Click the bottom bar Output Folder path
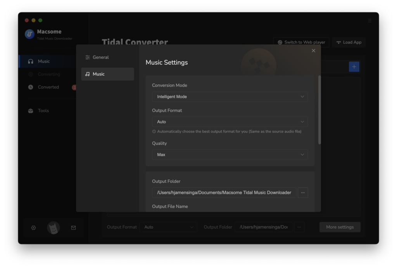The image size is (397, 268). pyautogui.click(x=264, y=227)
